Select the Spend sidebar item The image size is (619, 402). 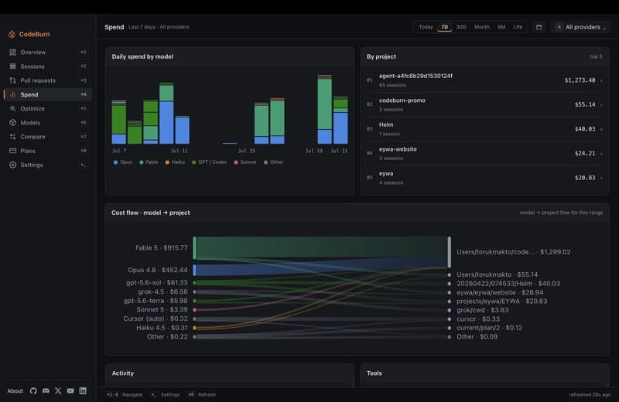point(47,94)
